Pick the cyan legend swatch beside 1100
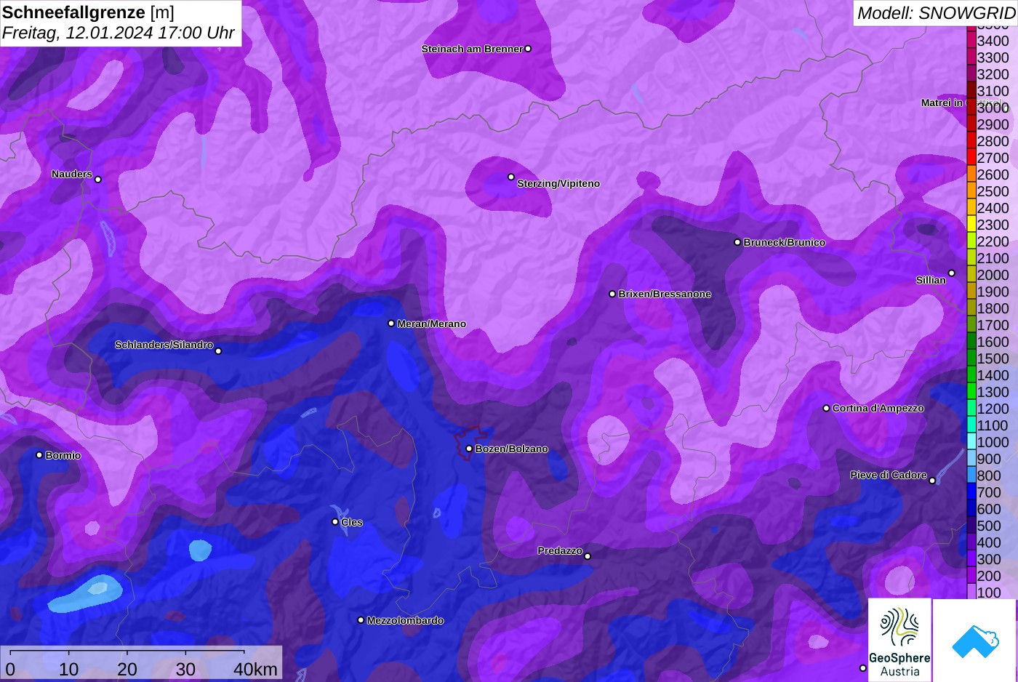The width and height of the screenshot is (1018, 682). coord(971,425)
